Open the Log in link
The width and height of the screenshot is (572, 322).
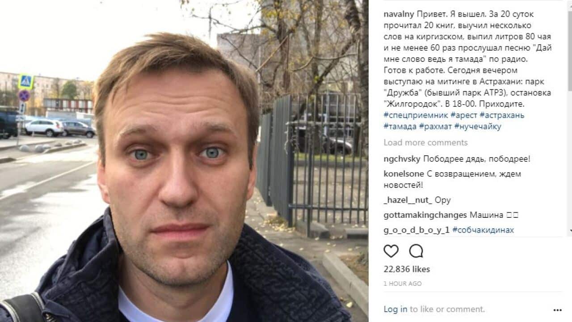pyautogui.click(x=395, y=309)
